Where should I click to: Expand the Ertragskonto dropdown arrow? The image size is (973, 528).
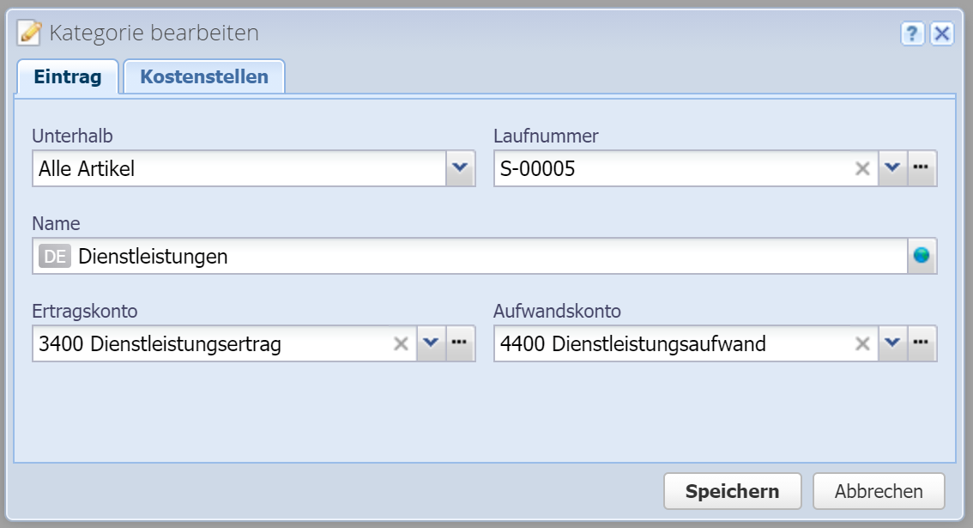pos(431,344)
